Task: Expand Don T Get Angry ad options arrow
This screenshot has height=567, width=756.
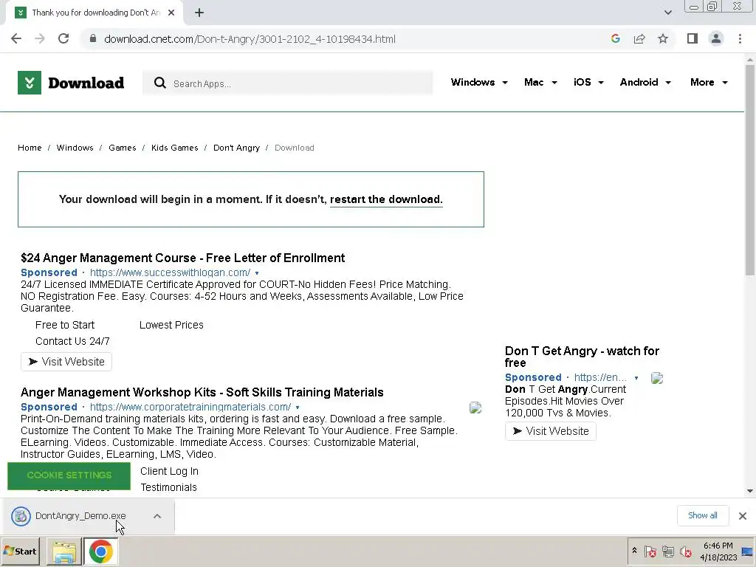Action: tap(636, 378)
